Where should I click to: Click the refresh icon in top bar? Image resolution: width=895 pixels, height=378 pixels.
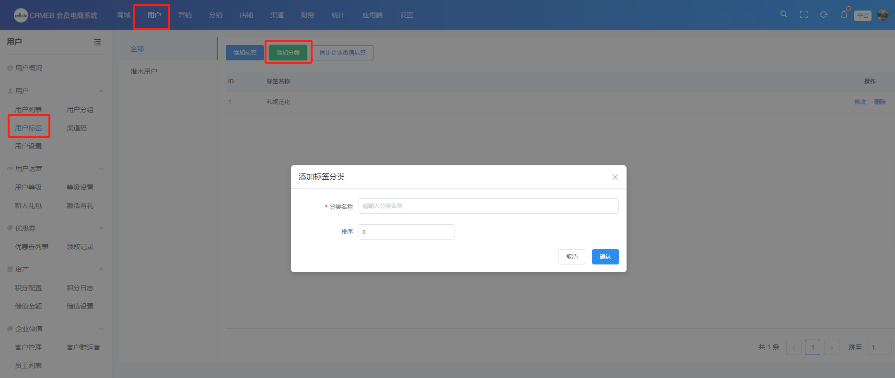tap(824, 15)
